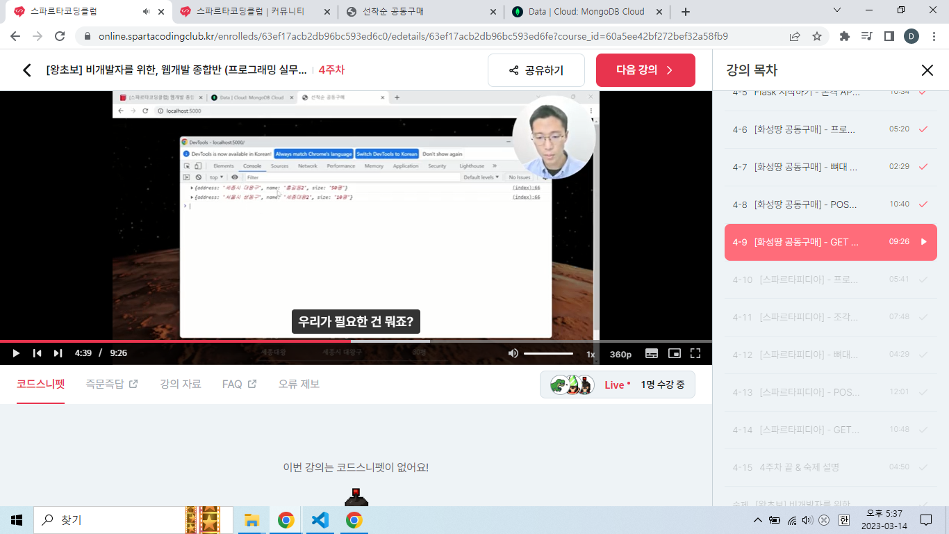This screenshot has height=534, width=949.
Task: Select current lecture 4-9 GET
Action: click(830, 242)
